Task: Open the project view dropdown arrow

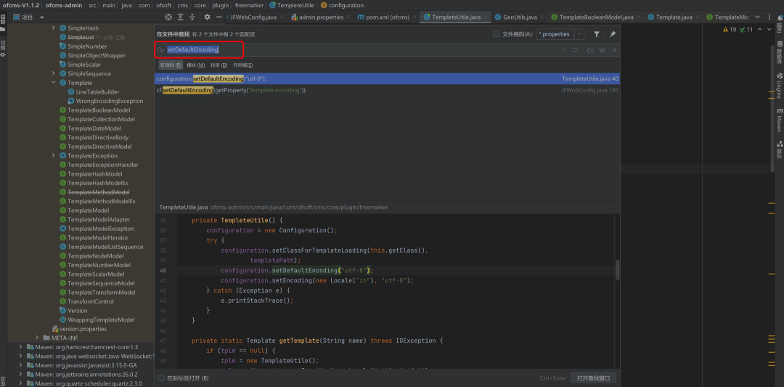Action: coord(42,17)
